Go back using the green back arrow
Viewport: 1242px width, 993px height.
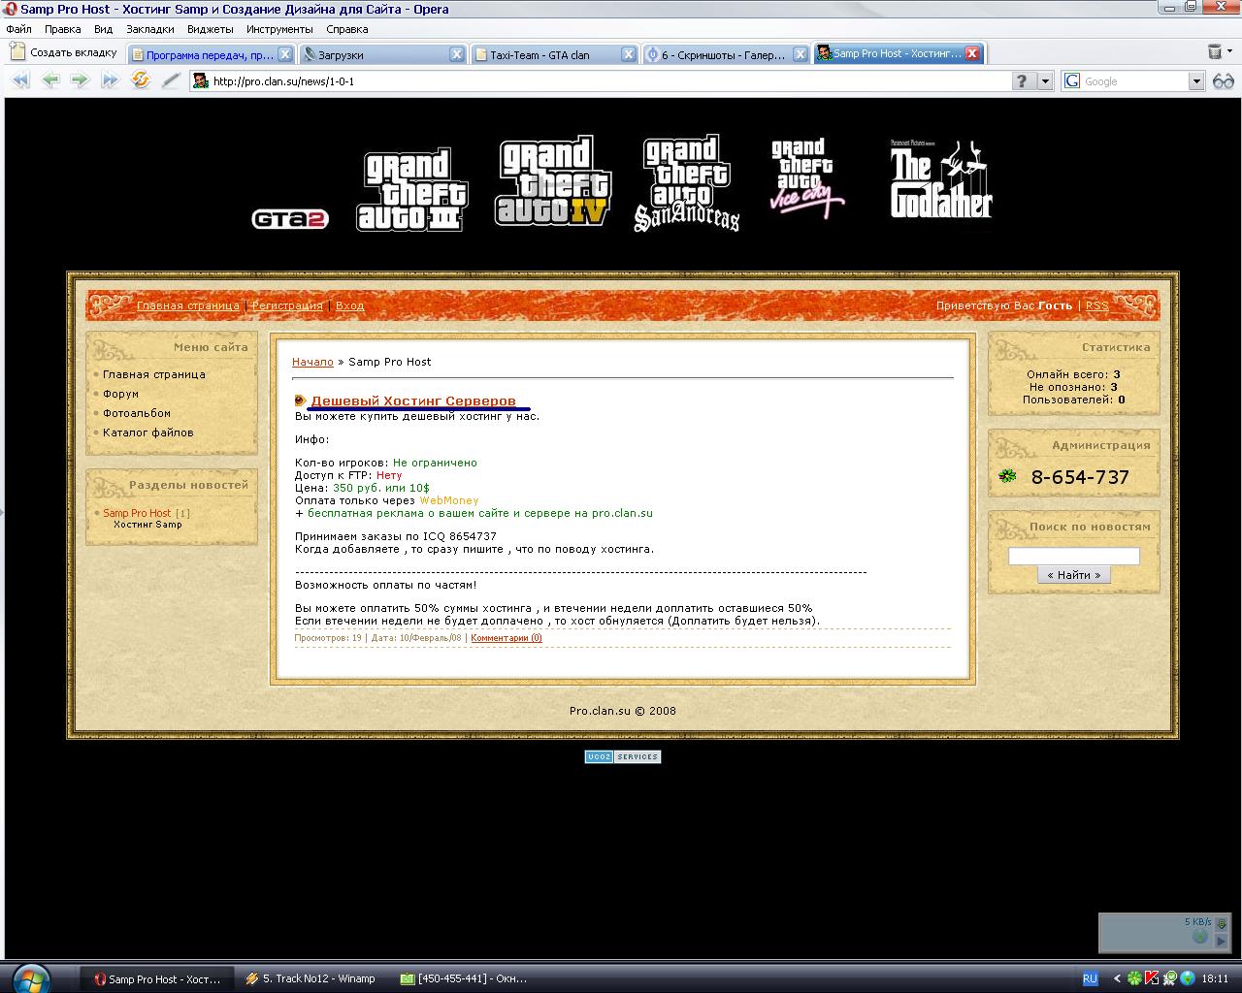click(49, 80)
